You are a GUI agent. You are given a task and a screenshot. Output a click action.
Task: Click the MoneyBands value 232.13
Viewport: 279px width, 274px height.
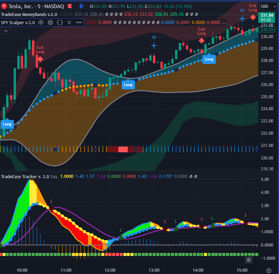(131, 14)
